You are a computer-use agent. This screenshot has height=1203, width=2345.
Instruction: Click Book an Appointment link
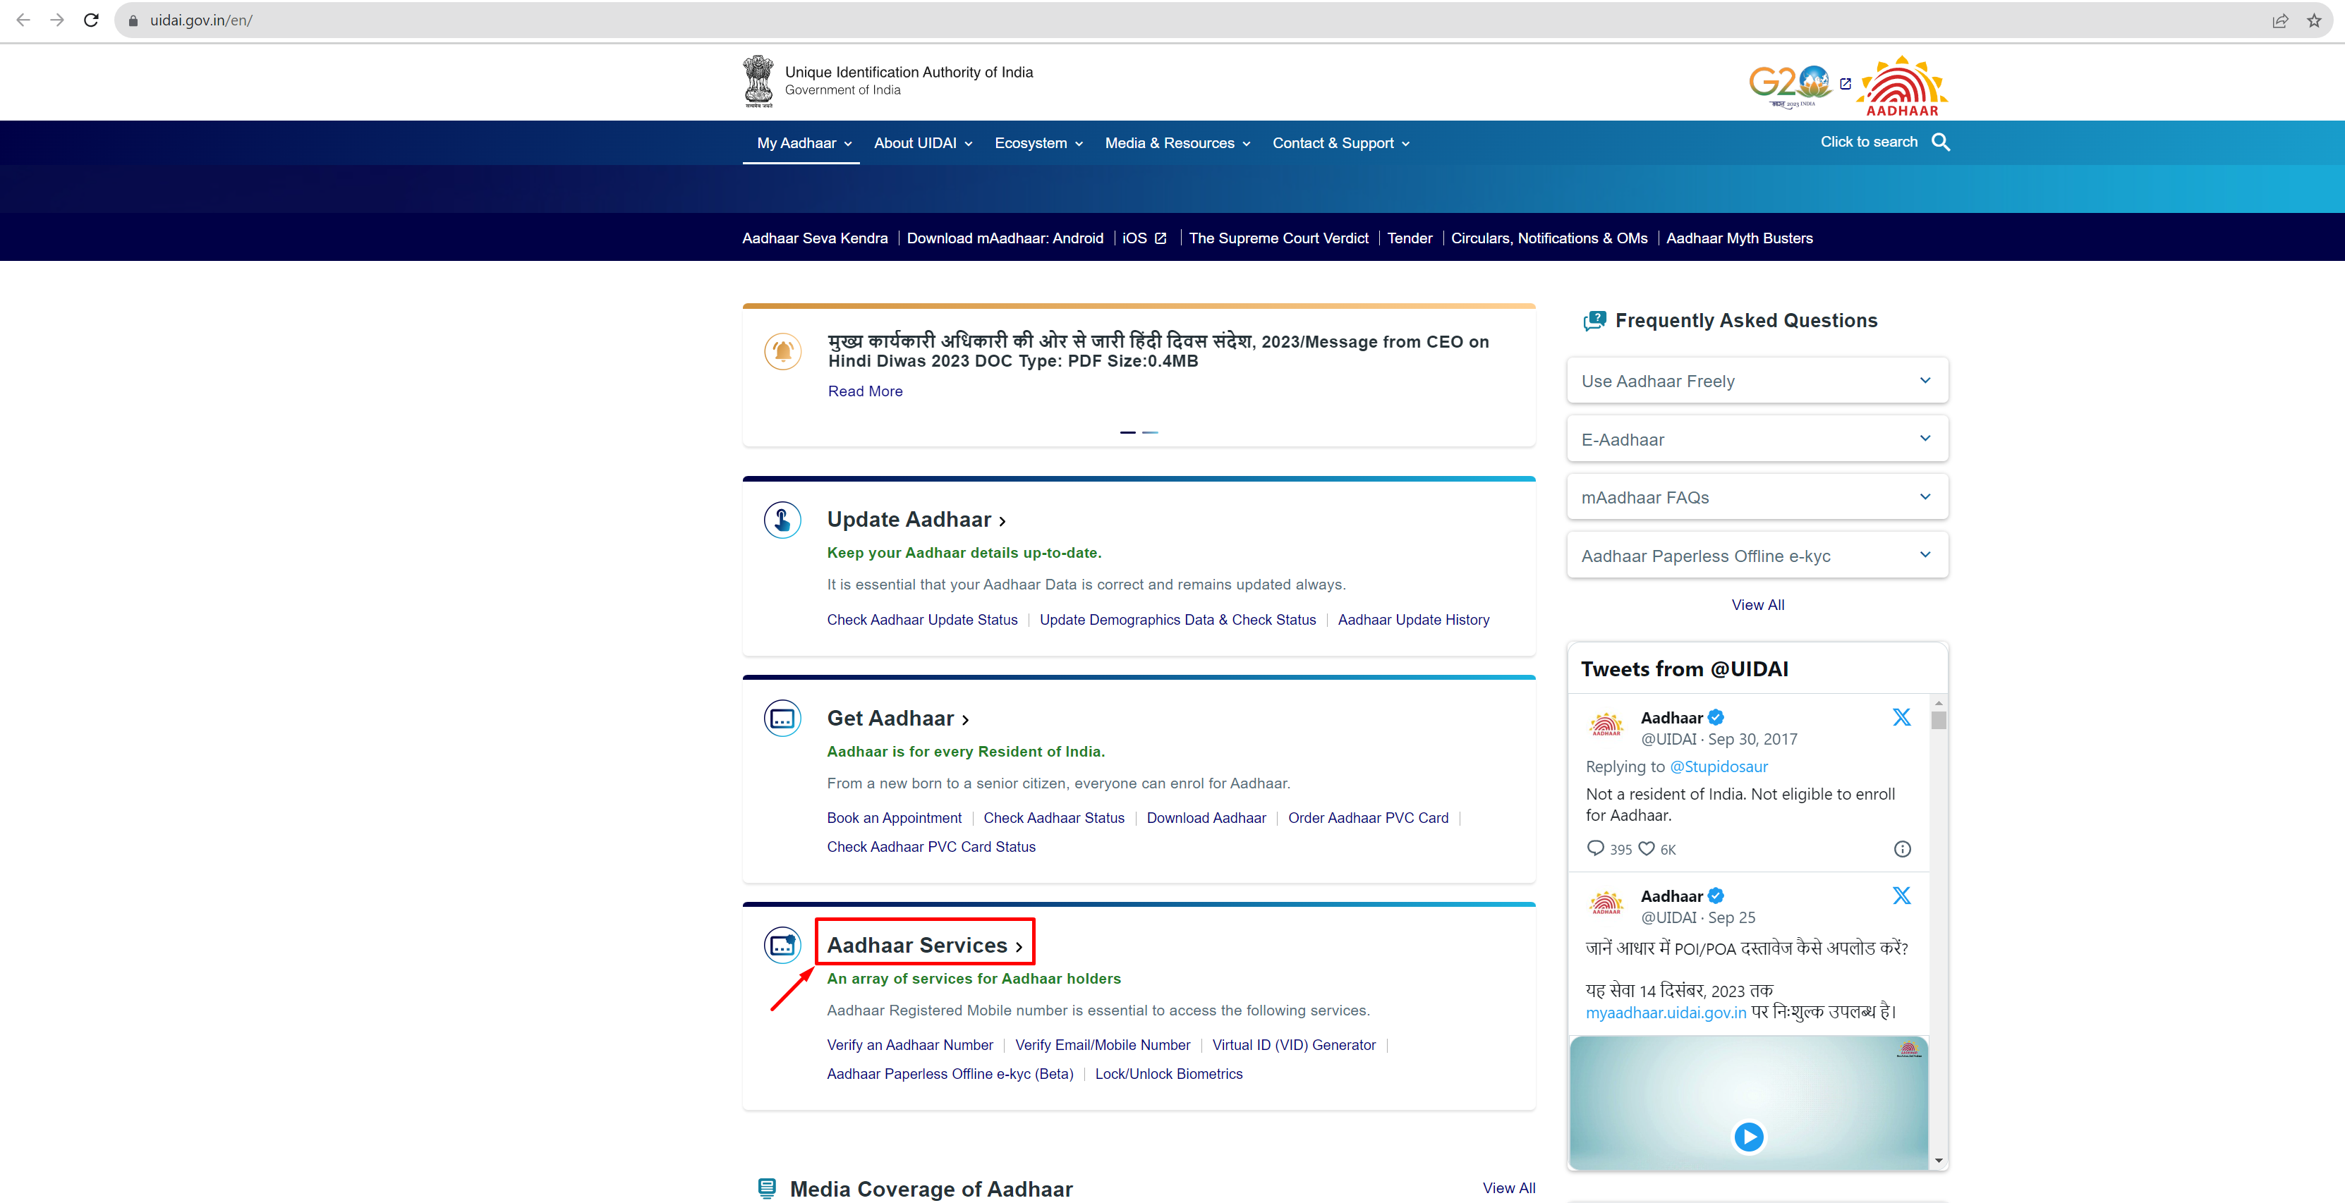[894, 818]
